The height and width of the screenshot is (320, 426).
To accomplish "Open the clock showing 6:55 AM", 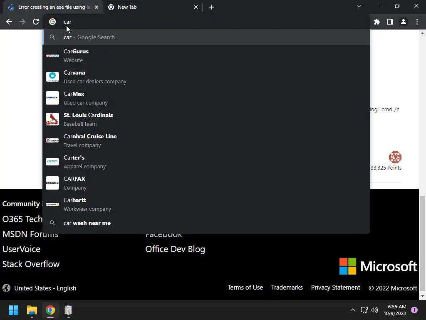I will pos(395,310).
